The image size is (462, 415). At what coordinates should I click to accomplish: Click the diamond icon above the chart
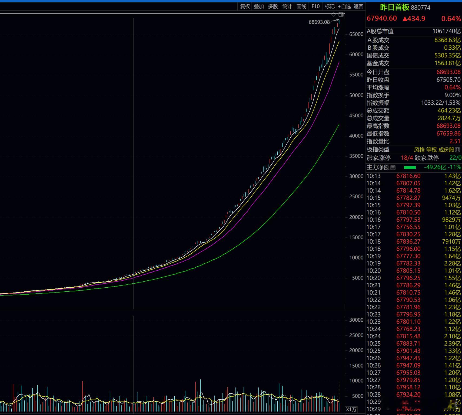point(334,14)
